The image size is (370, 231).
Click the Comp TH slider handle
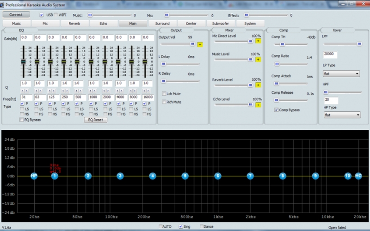click(282, 44)
